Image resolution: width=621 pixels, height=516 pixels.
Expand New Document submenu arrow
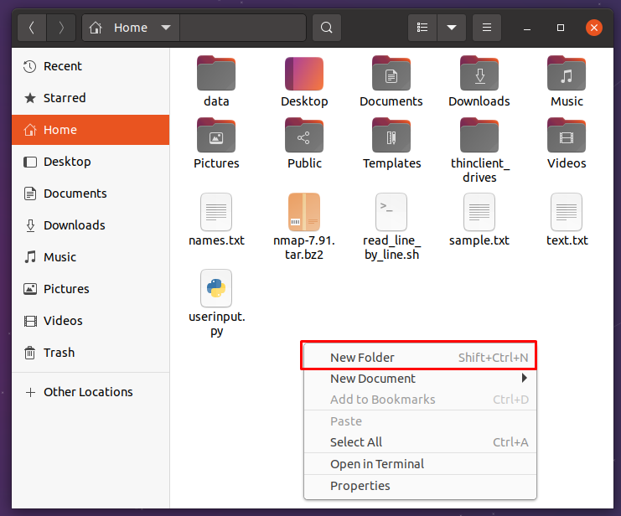click(525, 378)
